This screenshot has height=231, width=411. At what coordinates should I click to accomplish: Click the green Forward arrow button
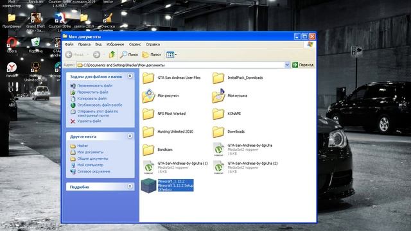point(96,55)
